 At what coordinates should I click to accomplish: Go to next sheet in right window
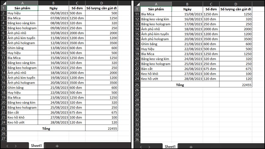pos(149,147)
